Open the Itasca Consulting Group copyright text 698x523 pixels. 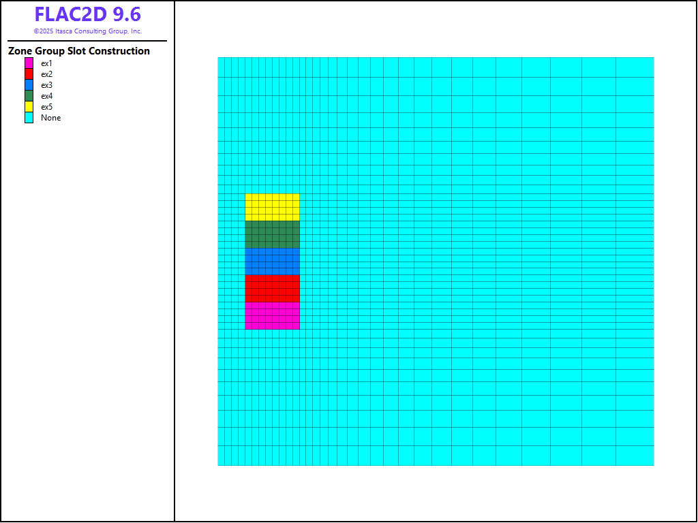[x=87, y=31]
